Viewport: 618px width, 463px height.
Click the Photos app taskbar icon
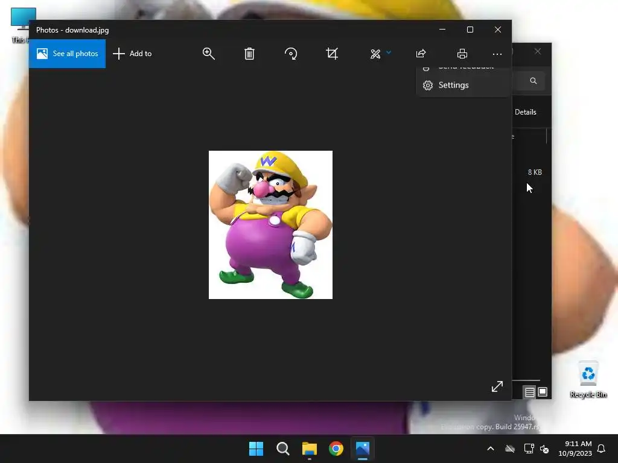point(363,449)
